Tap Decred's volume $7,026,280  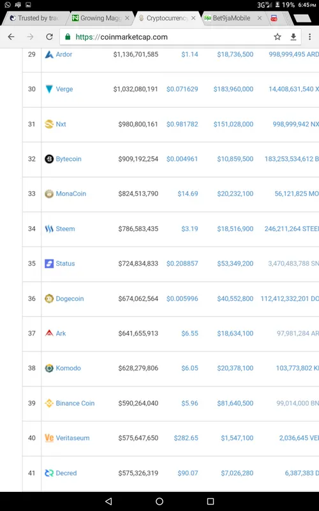[x=237, y=473]
